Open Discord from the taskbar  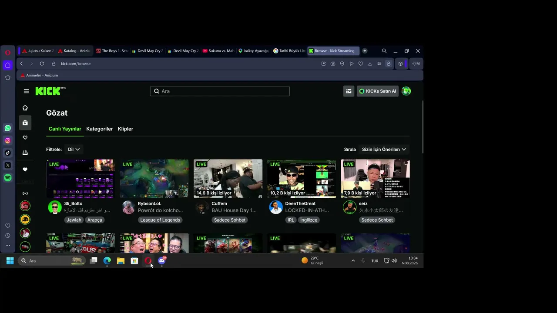[162, 261]
